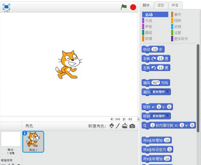Screen dimensions: 201x165
Task: Edit the 15 degrees field in 右转 block
Action: pyautogui.click(x=160, y=58)
